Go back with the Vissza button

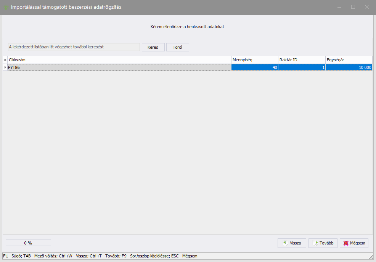(292, 243)
